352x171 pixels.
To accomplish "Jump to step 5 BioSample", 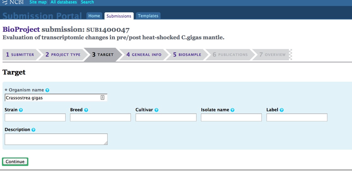I will pos(187,55).
